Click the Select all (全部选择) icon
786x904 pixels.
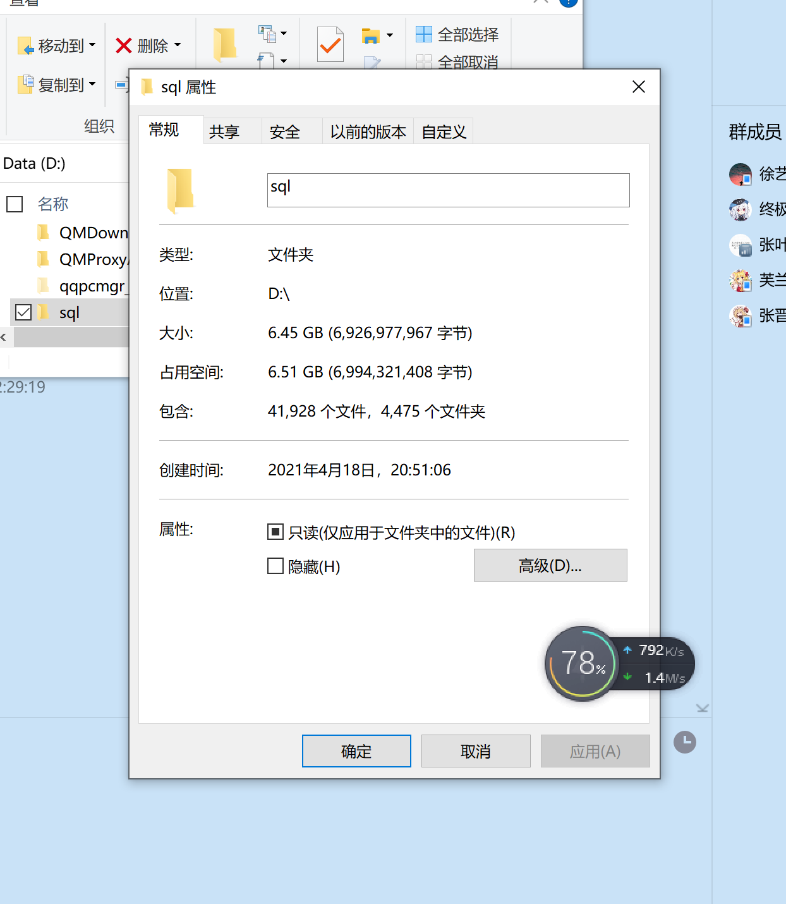(423, 34)
